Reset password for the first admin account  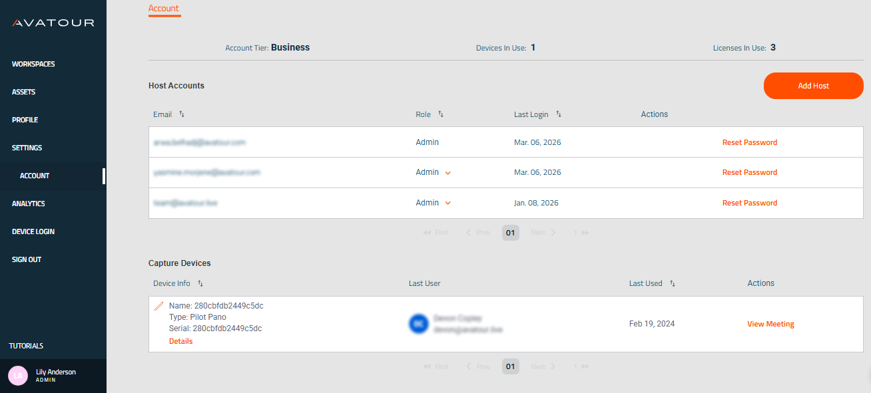[x=749, y=142]
